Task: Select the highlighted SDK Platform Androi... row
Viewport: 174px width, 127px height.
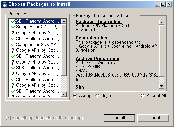Action: click(x=38, y=21)
